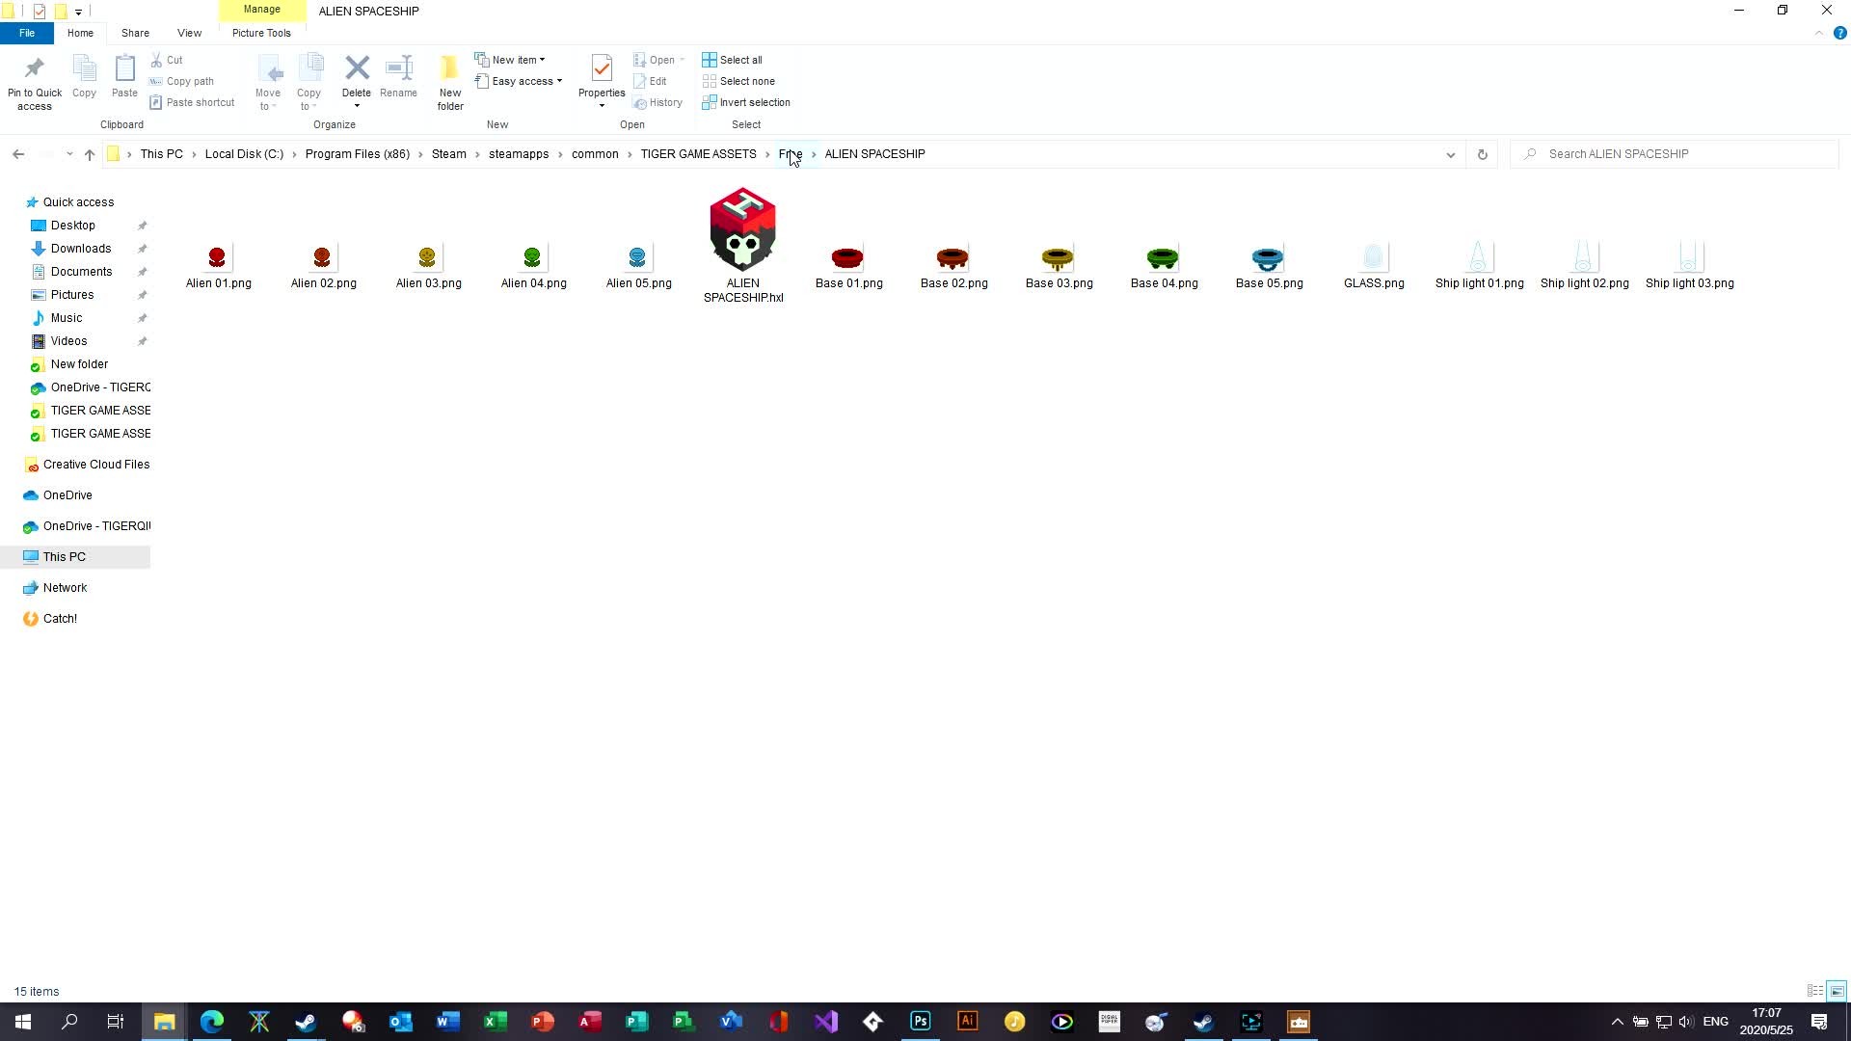Refresh the current folder view
The image size is (1851, 1041).
(x=1482, y=154)
